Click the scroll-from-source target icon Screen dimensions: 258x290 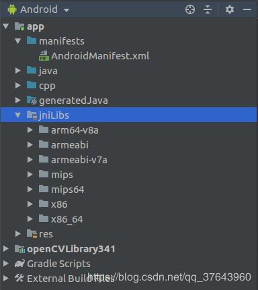[190, 9]
